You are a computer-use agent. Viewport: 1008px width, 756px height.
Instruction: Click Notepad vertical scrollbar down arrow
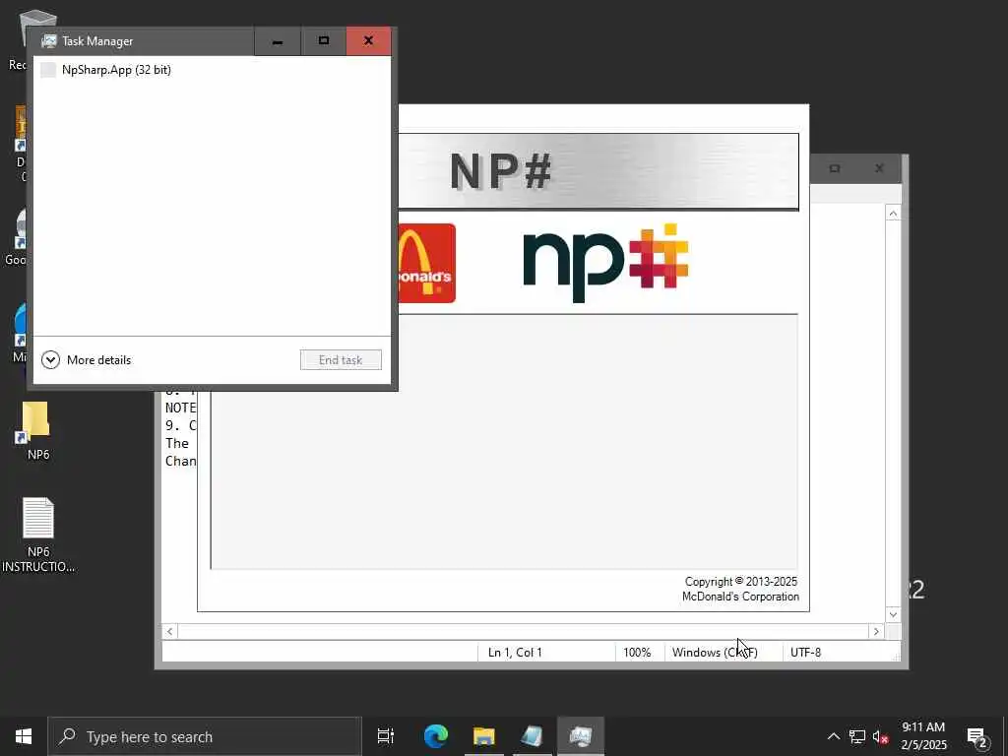click(x=893, y=614)
